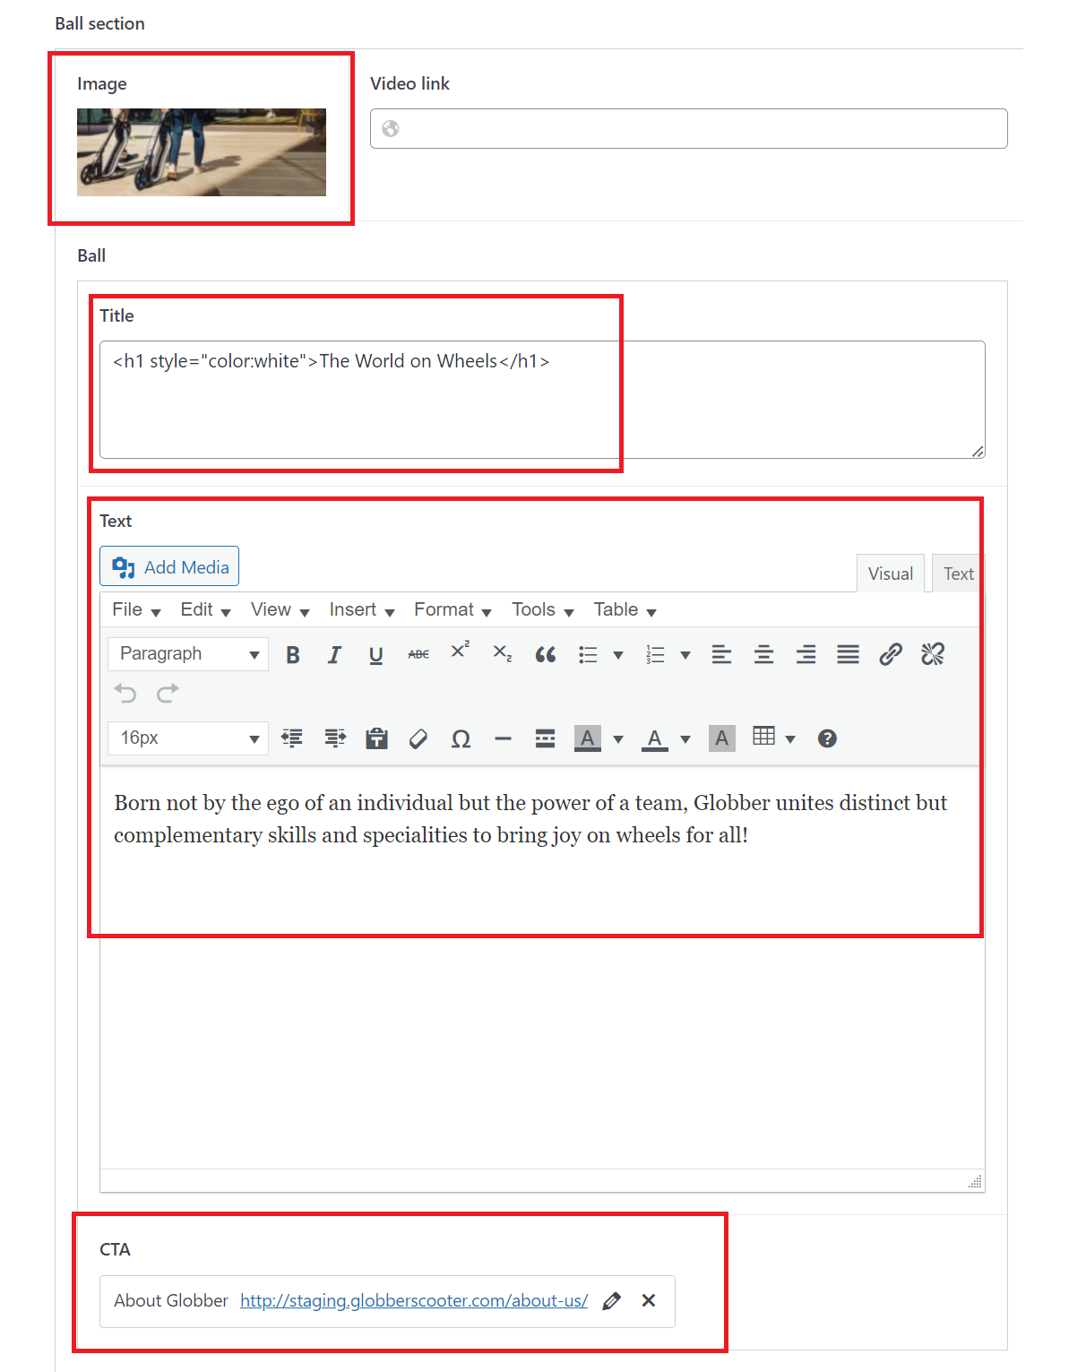Expand the text color picker arrow
The height and width of the screenshot is (1372, 1086).
[x=685, y=738]
